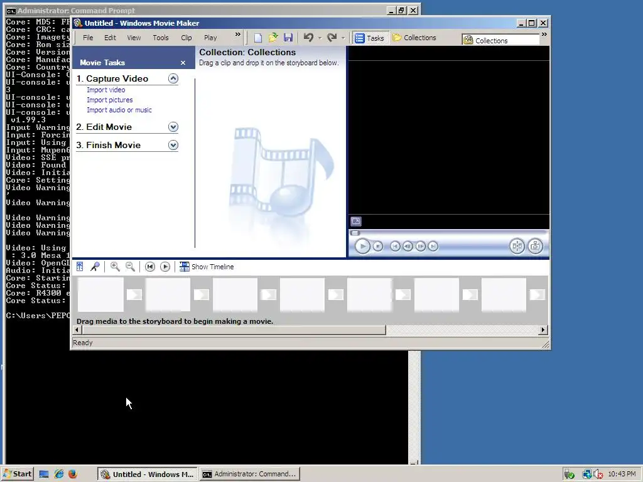
Task: Click the Import pictures link
Action: 109,100
